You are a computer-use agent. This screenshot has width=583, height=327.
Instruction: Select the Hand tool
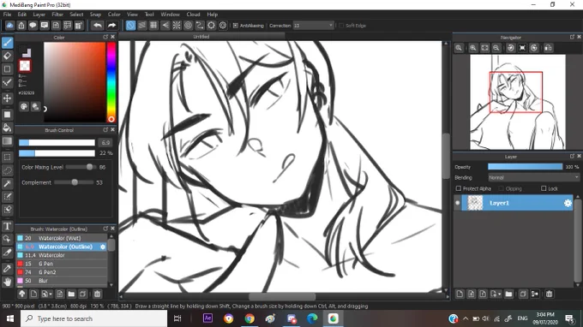(8, 282)
